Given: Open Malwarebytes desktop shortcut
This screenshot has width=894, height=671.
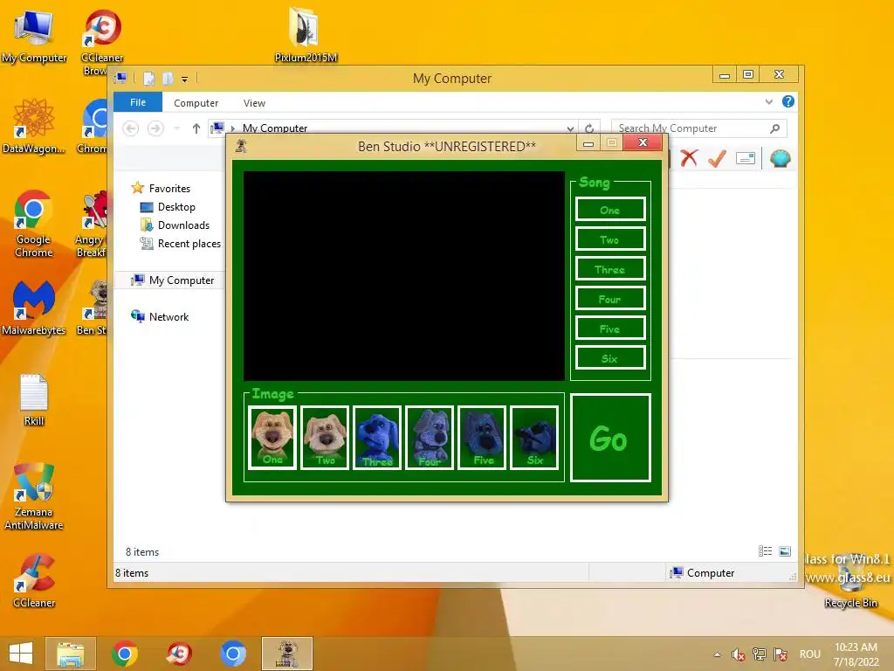Looking at the screenshot, I should 34,308.
